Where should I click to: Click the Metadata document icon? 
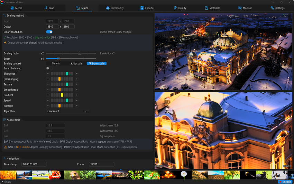206,8
